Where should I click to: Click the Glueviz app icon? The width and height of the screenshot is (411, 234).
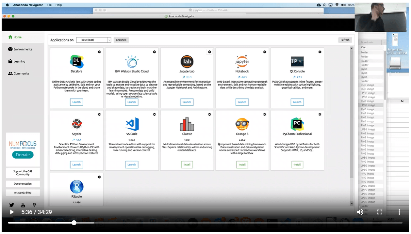coord(187,124)
